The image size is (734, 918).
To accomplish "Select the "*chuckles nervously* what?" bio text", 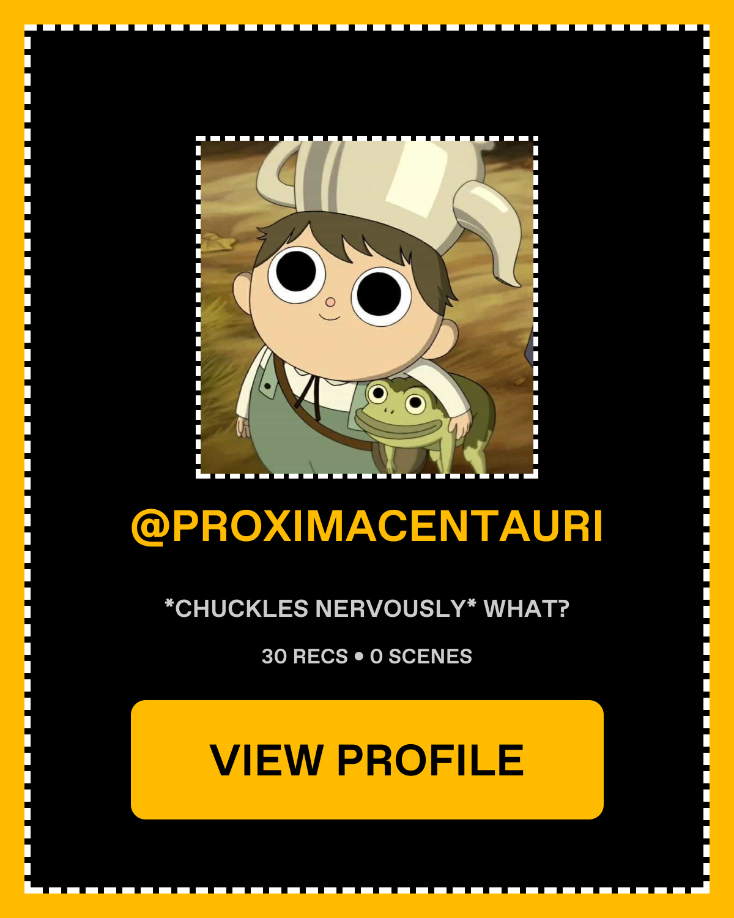I will 367,608.
